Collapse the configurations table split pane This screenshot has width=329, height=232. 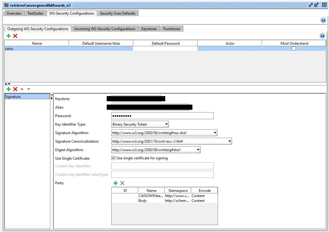[6, 84]
